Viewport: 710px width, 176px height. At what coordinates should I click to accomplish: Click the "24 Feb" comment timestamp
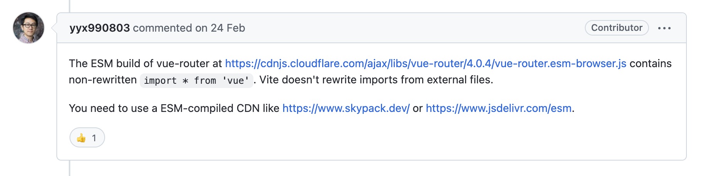(x=228, y=28)
